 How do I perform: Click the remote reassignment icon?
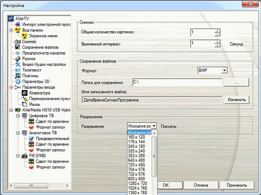pos(25,99)
